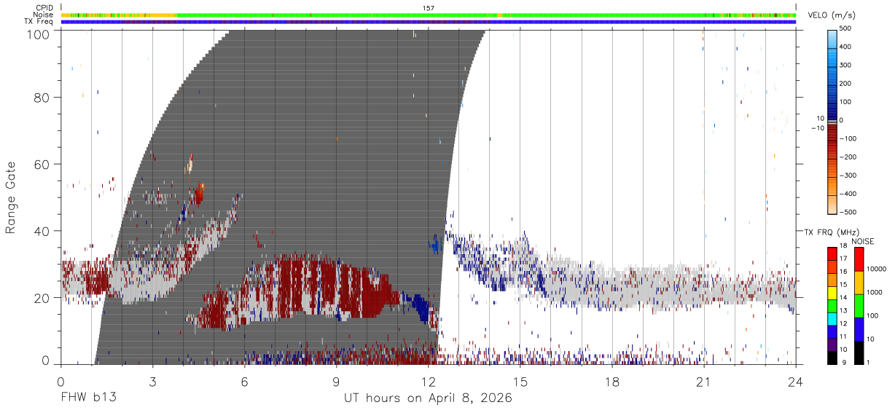895x413 pixels.
Task: Click the UT hour tick label '3'
Action: point(153,382)
